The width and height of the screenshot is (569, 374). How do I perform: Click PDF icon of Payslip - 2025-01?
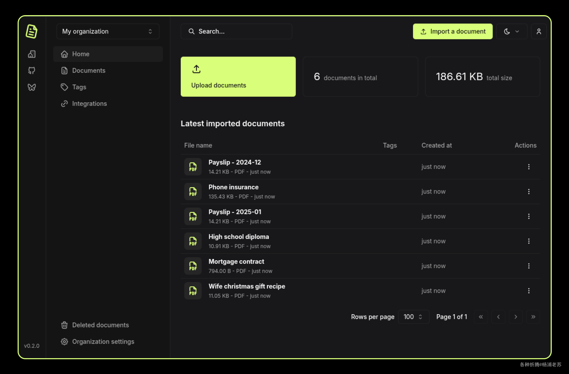[193, 216]
